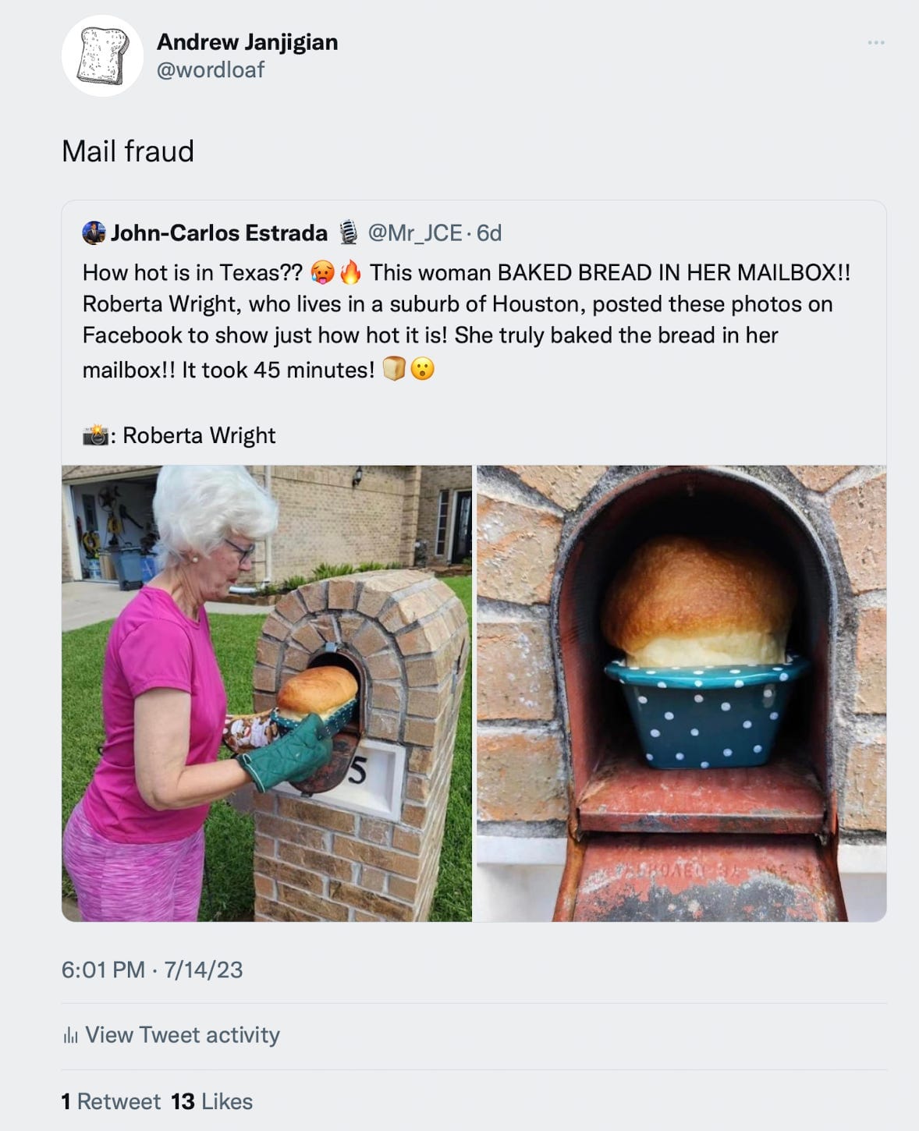Show the 1 Retweet list
Screen dimensions: 919x1131
111,1101
